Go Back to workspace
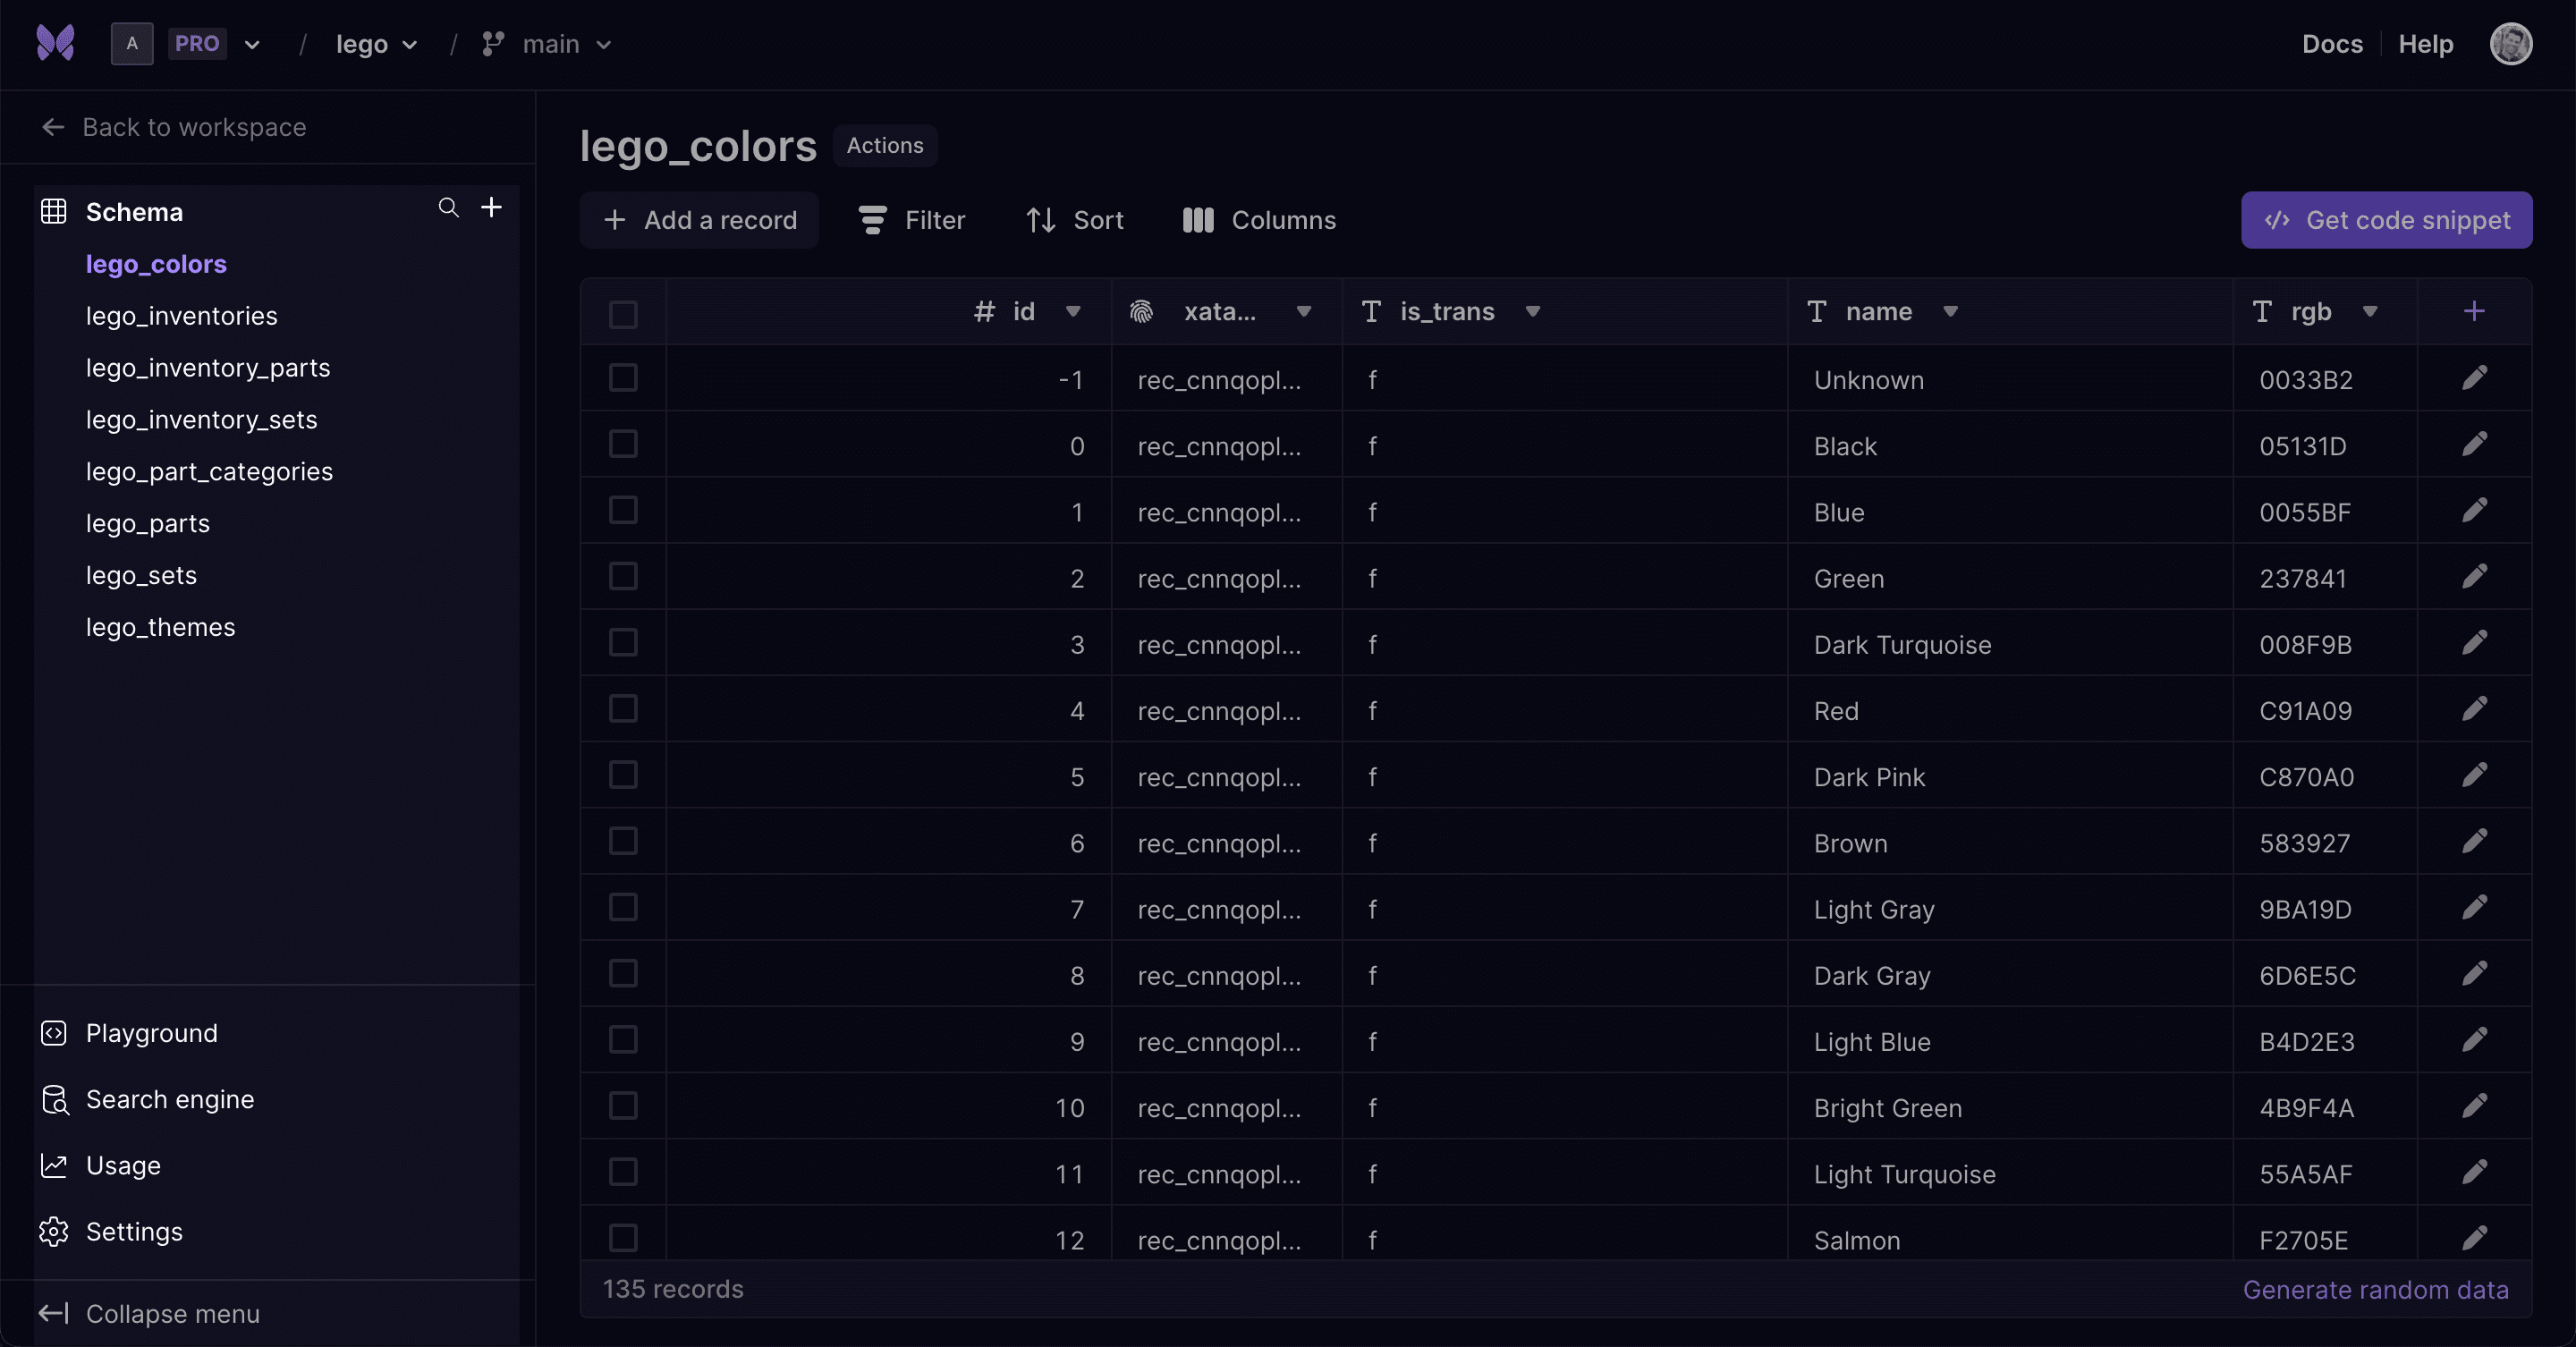This screenshot has height=1347, width=2576. pyautogui.click(x=174, y=127)
